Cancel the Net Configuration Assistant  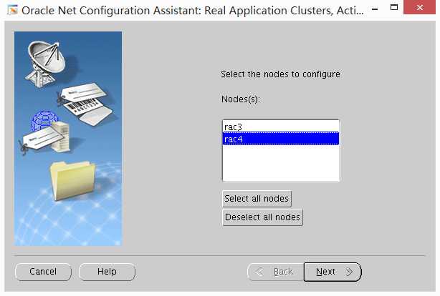click(x=43, y=272)
